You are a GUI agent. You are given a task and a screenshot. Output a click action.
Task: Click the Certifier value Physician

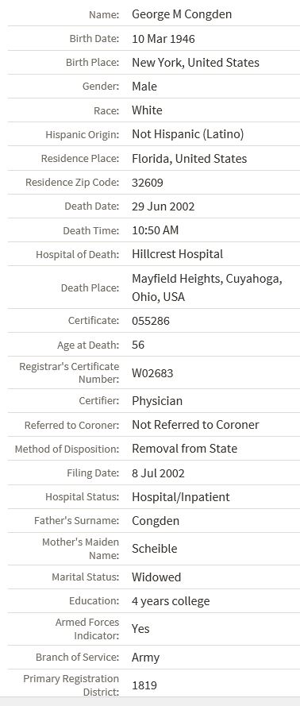coord(157,401)
